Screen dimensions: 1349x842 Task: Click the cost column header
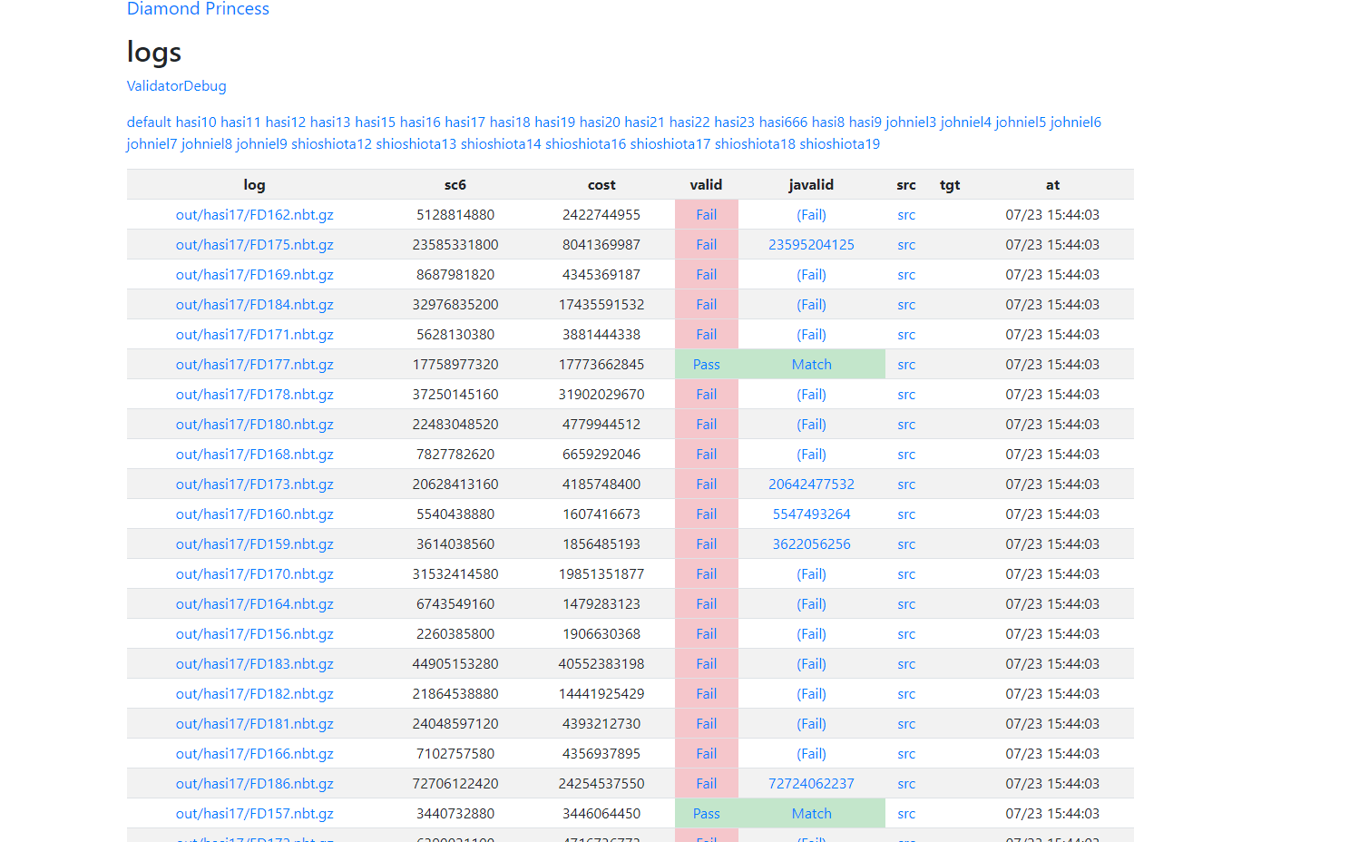click(601, 185)
